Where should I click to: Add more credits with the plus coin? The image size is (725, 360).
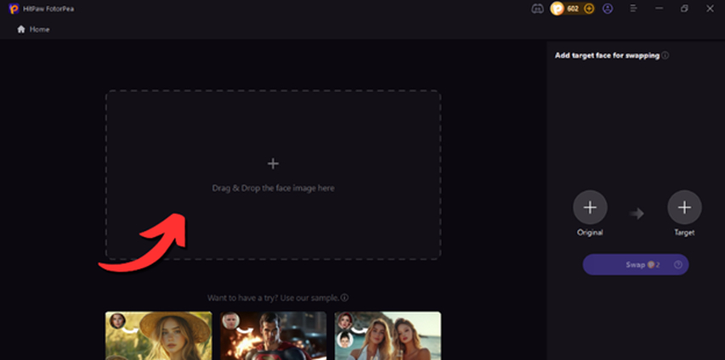589,8
